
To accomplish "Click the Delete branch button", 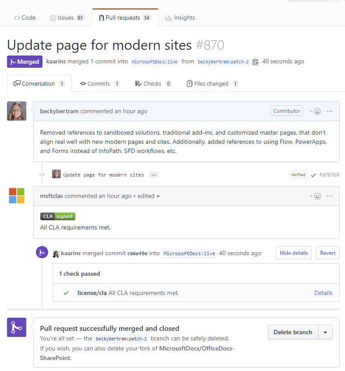I will click(x=293, y=332).
